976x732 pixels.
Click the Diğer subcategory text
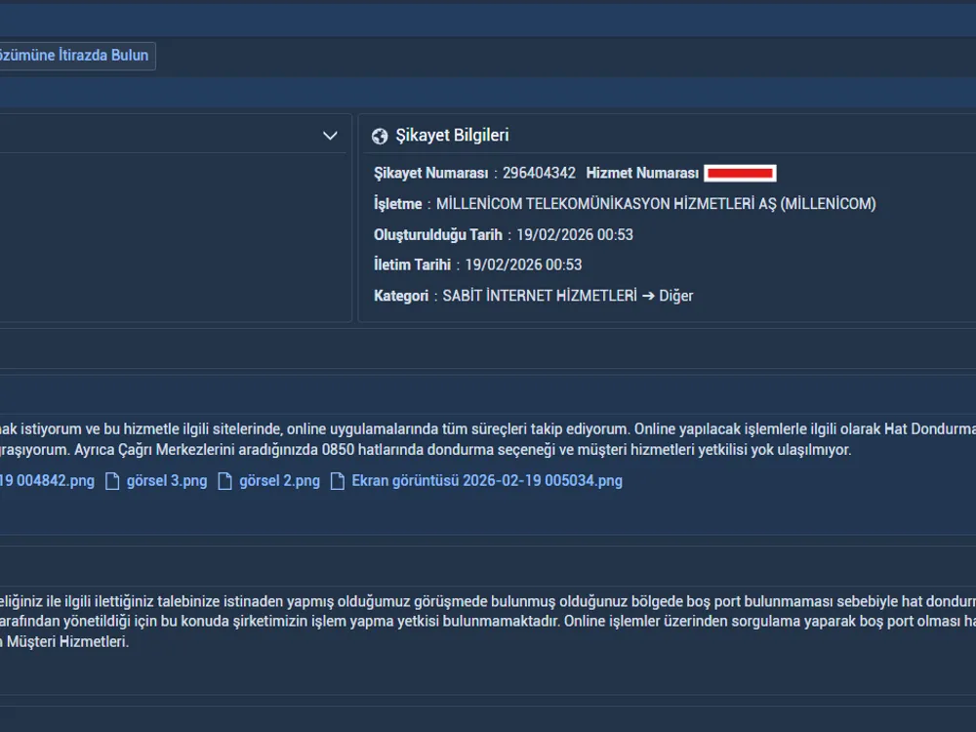[676, 296]
